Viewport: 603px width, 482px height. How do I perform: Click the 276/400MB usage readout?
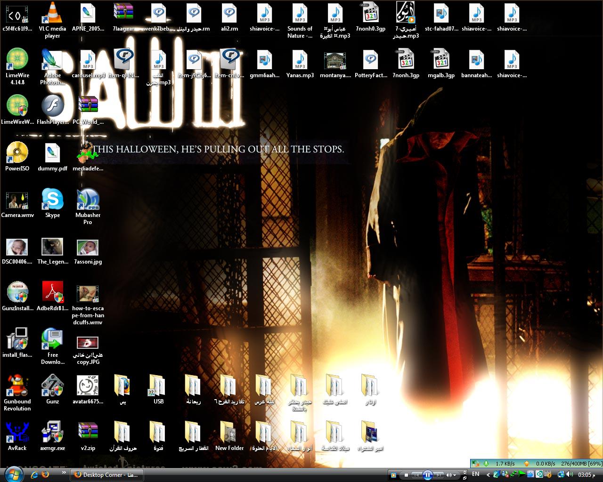click(x=581, y=464)
